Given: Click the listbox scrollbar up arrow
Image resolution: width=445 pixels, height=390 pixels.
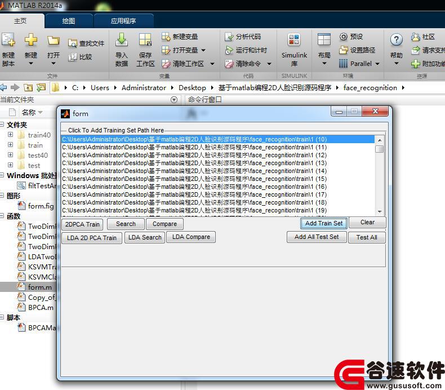Looking at the screenshot, I should pos(380,140).
